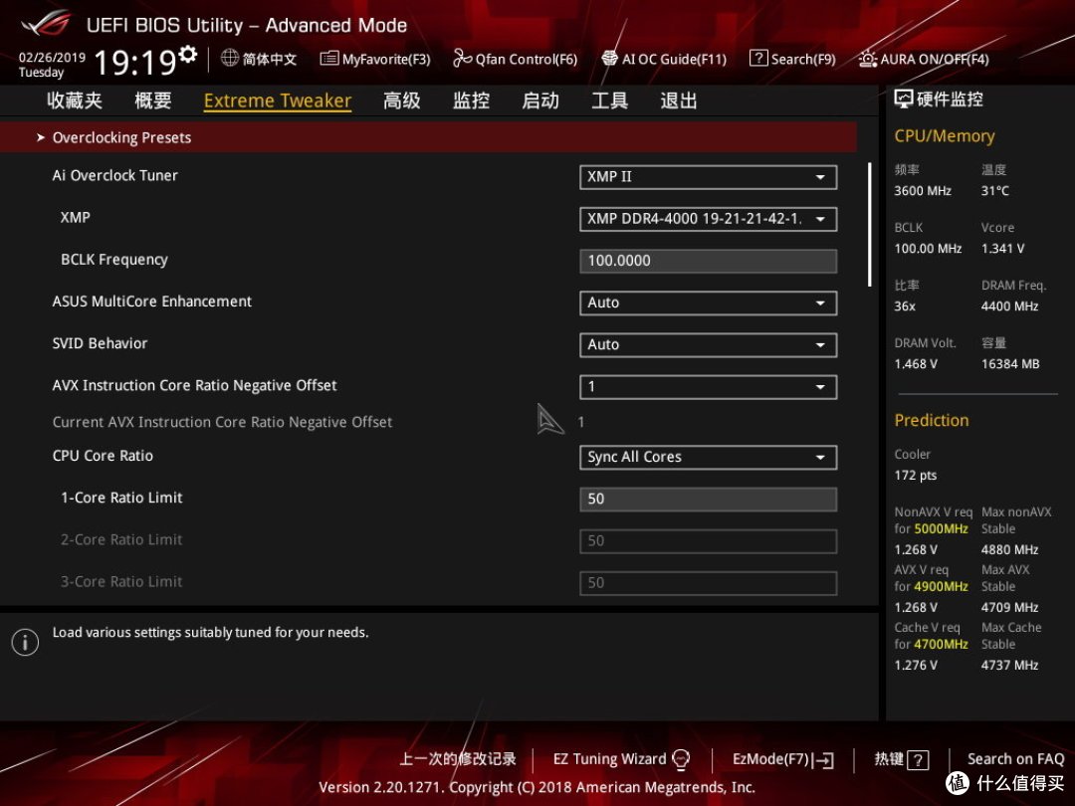Click 简体中文 language button
This screenshot has height=806, width=1075.
(259, 59)
